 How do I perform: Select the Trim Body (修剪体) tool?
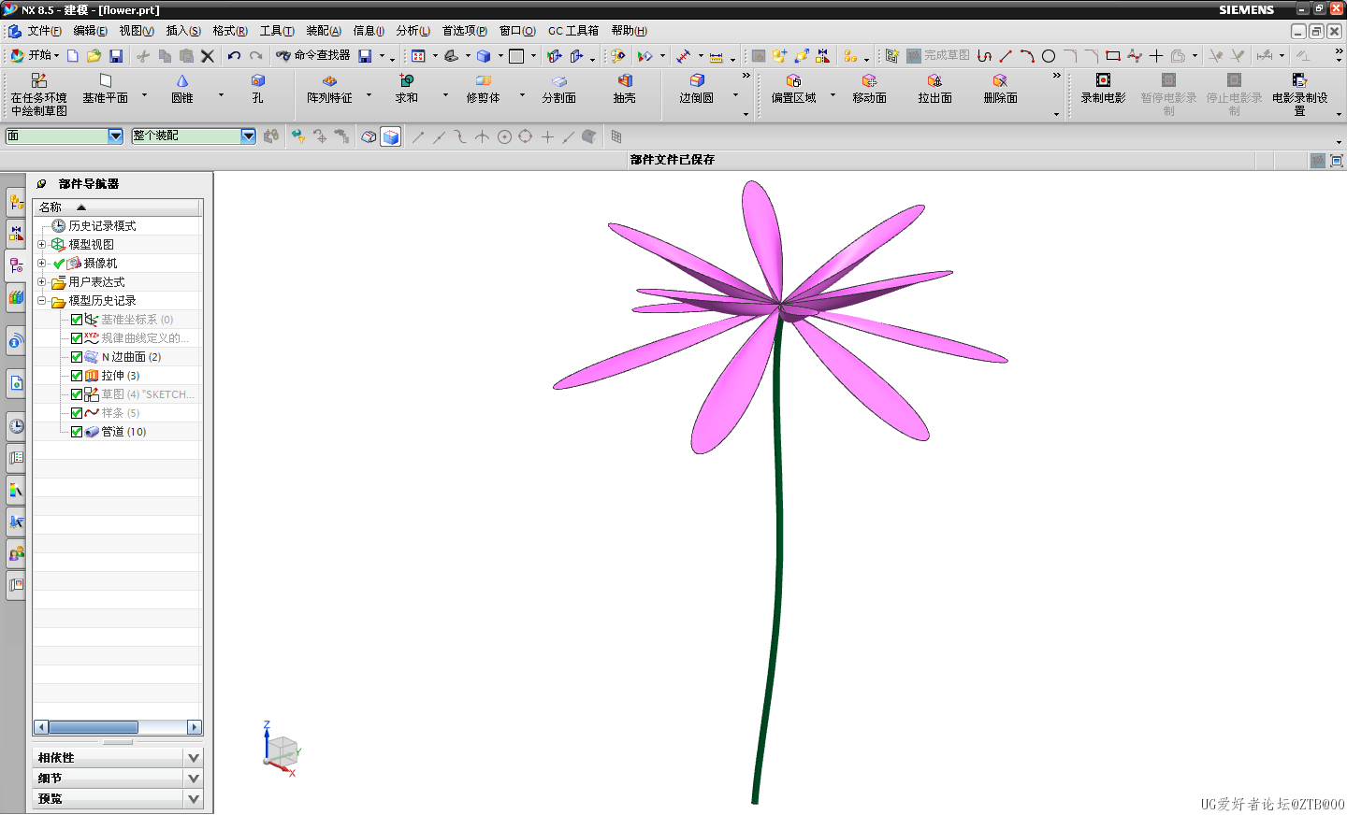484,90
